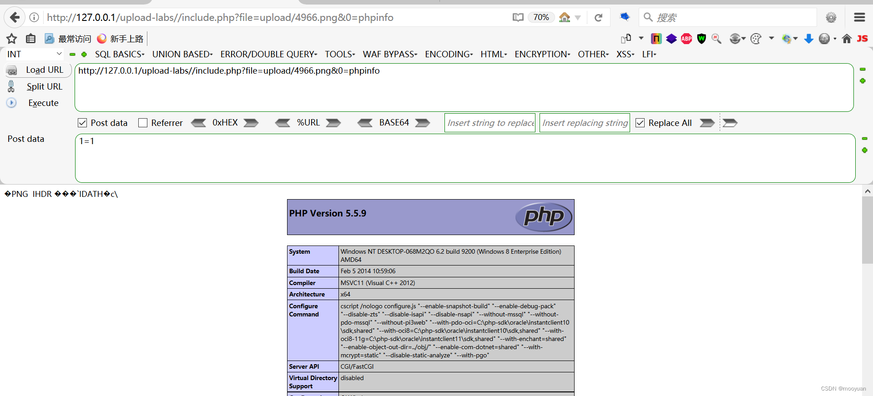Open the Firefox hamburger menu
This screenshot has height=396, width=873.
coord(859,17)
